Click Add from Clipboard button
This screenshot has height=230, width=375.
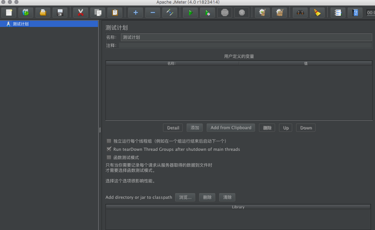(231, 128)
